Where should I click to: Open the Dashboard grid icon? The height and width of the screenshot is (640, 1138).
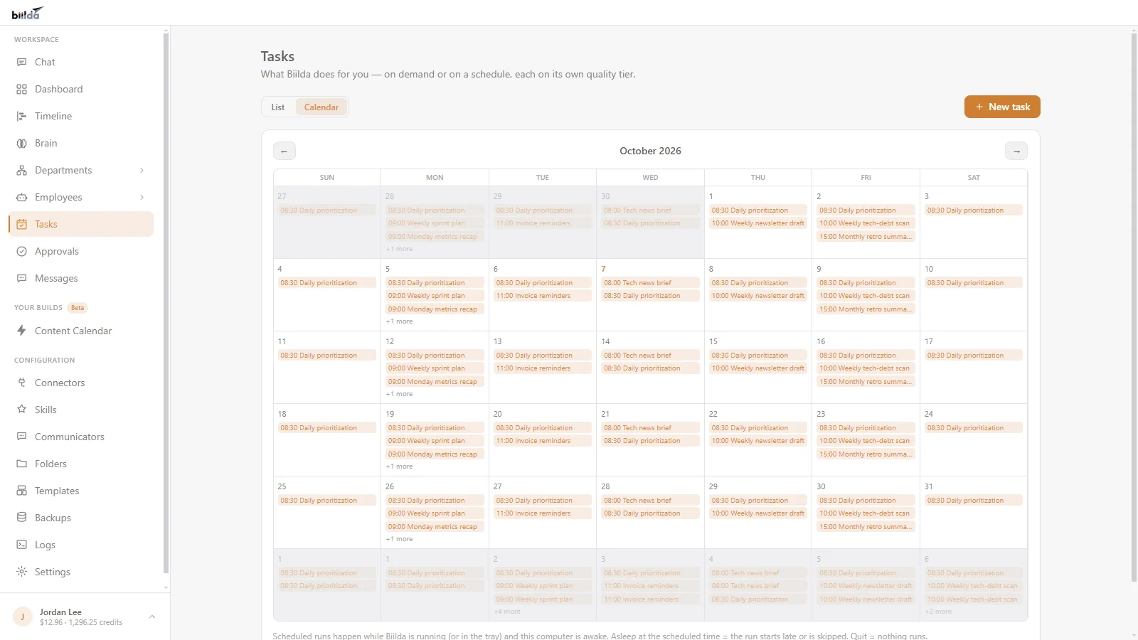21,89
